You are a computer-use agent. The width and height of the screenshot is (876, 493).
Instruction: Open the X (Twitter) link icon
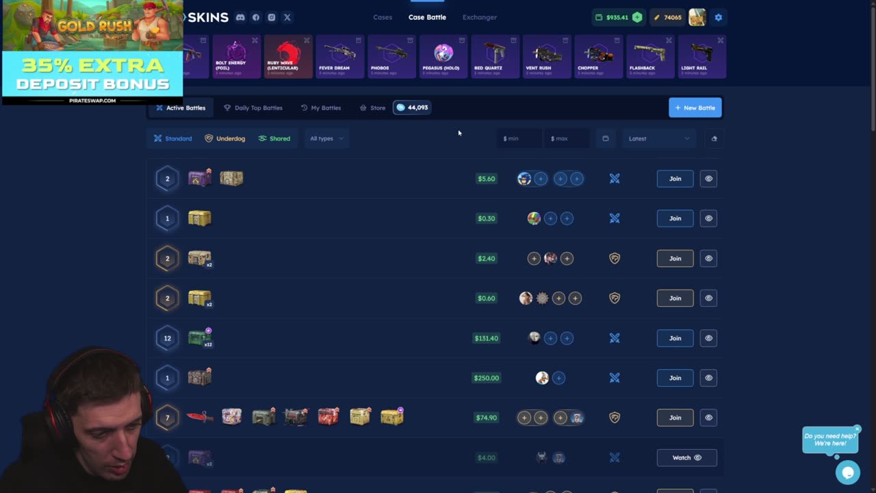pos(287,17)
